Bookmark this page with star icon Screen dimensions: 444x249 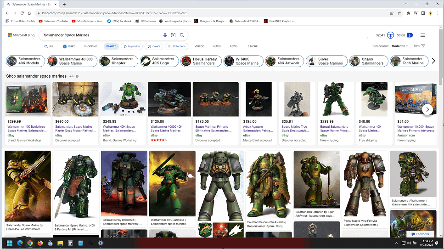tap(399, 13)
